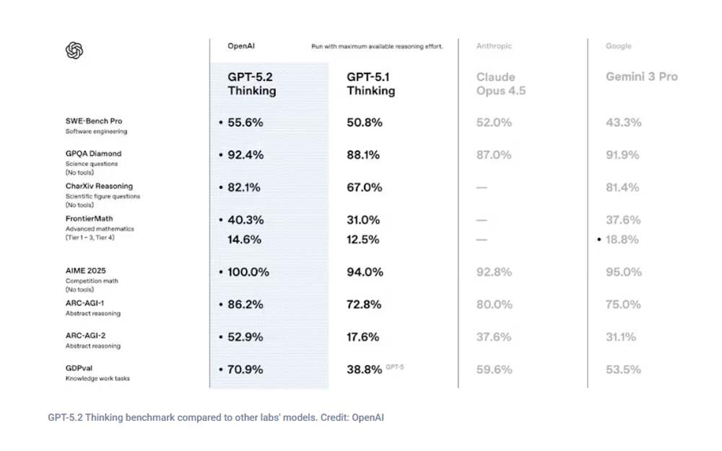
Task: Click the OpenAI logo icon
Action: 74,51
